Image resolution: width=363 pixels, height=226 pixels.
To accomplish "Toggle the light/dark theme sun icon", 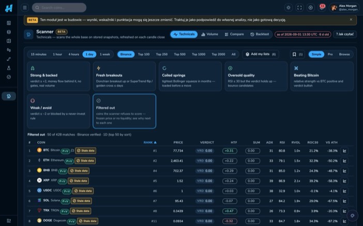I will [288, 8].
